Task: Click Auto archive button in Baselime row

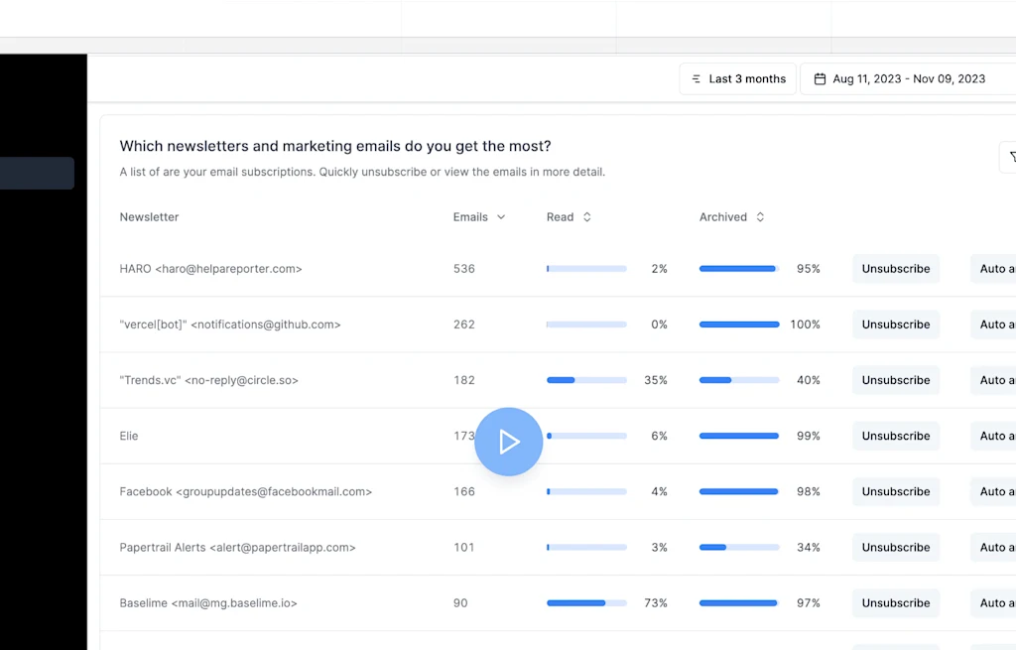Action: (x=993, y=602)
